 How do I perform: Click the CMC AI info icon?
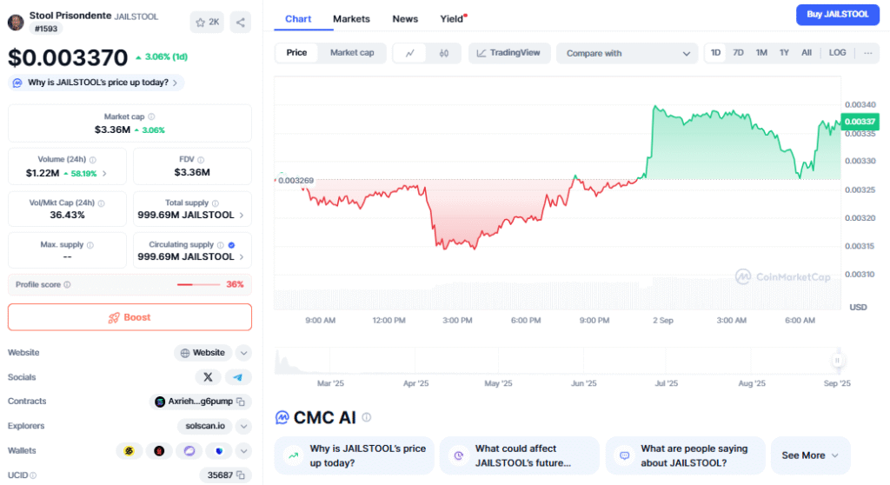(367, 417)
